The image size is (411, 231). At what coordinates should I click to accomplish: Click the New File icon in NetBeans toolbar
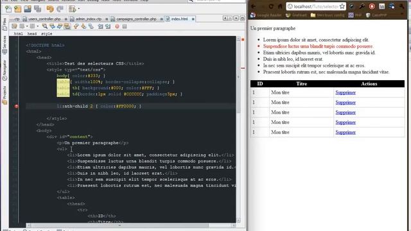point(8,9)
